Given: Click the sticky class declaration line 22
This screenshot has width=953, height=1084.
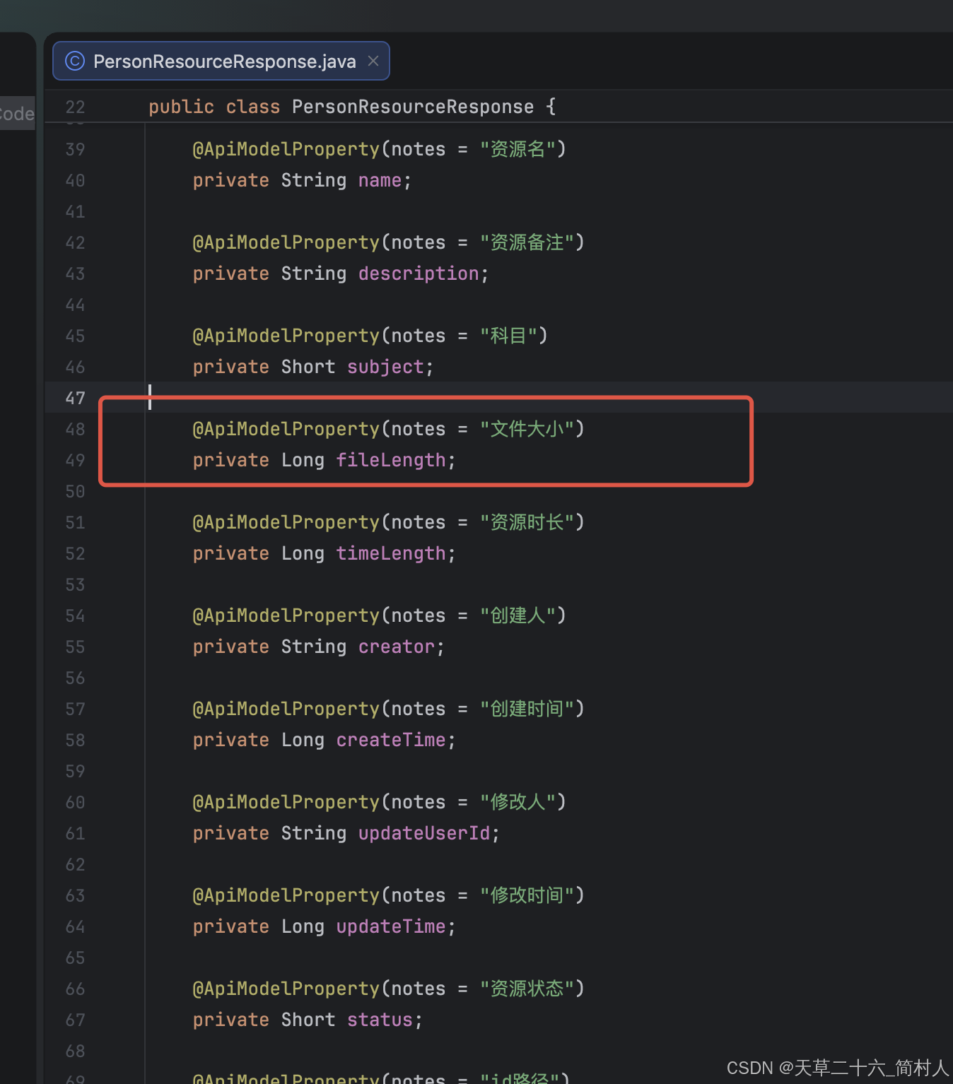Looking at the screenshot, I should tap(498, 107).
